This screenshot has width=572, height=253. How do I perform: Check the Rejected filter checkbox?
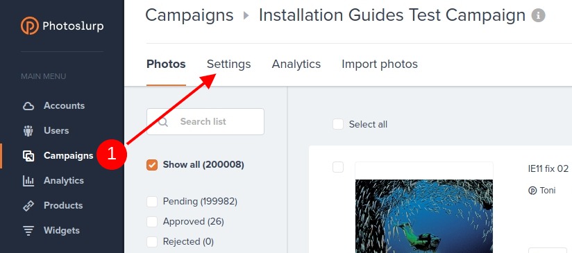point(152,241)
